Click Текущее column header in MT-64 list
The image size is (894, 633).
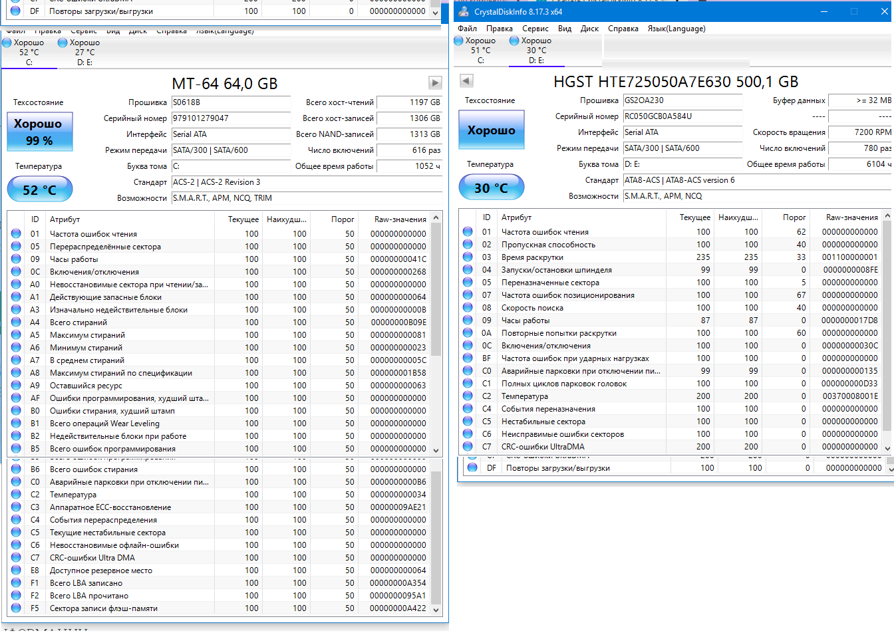237,219
